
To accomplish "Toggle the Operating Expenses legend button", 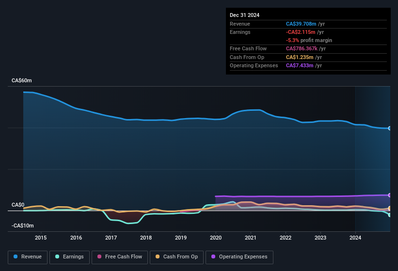I will (239, 257).
